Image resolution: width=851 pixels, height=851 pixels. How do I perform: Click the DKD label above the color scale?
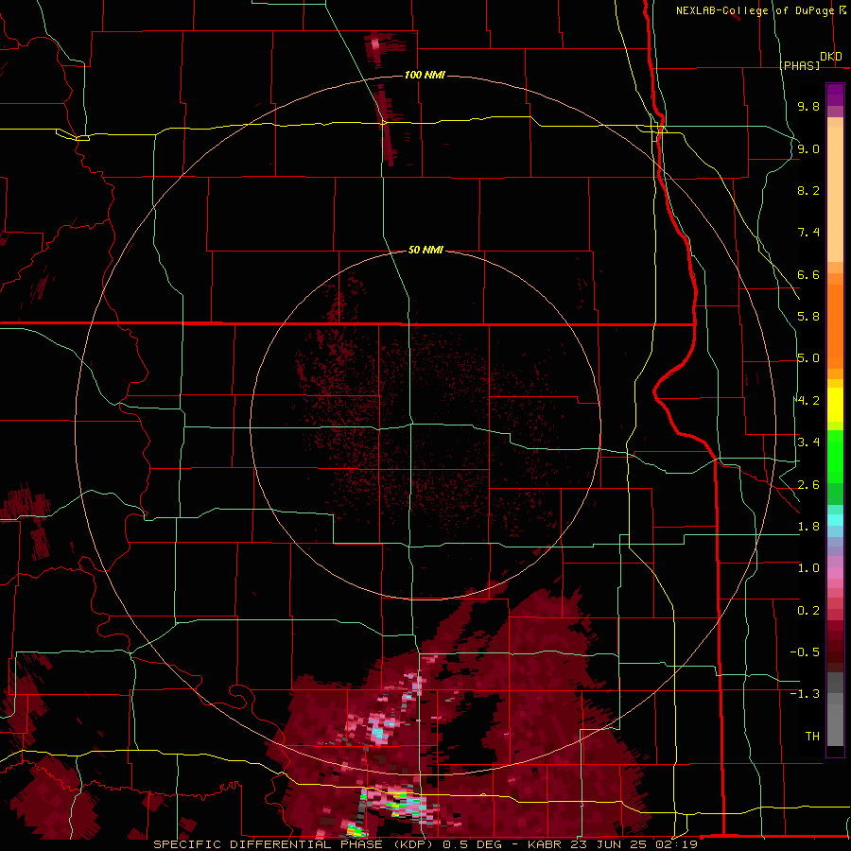pyautogui.click(x=831, y=57)
